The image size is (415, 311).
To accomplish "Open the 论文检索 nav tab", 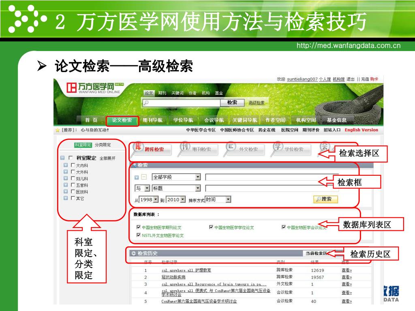I will click(x=122, y=120).
